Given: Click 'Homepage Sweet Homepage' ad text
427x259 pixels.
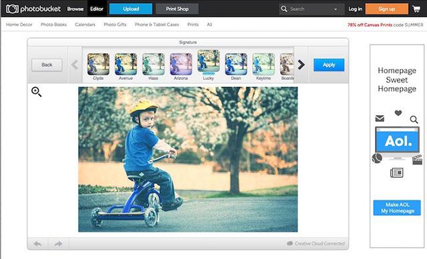Looking at the screenshot, I should pyautogui.click(x=397, y=80).
